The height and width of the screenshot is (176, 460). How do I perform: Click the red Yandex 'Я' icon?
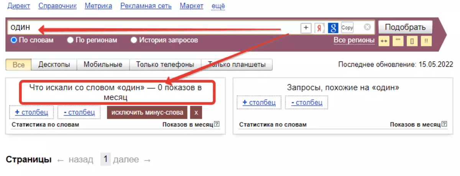[x=319, y=28]
